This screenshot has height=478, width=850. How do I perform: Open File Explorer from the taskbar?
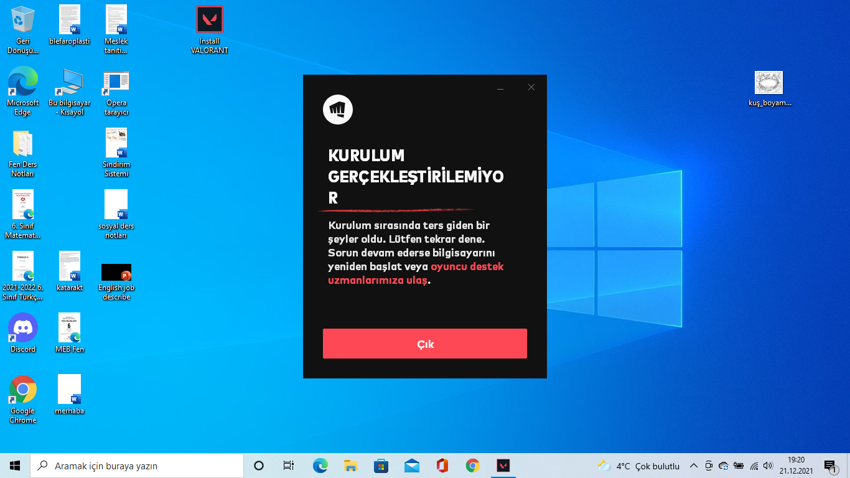pos(350,466)
